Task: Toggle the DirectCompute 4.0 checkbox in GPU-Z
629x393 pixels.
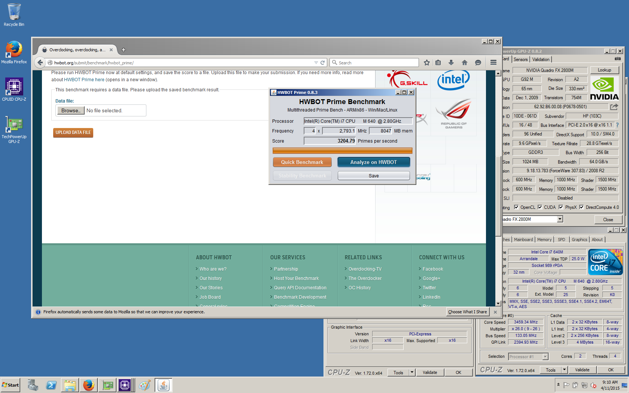Action: tap(581, 207)
